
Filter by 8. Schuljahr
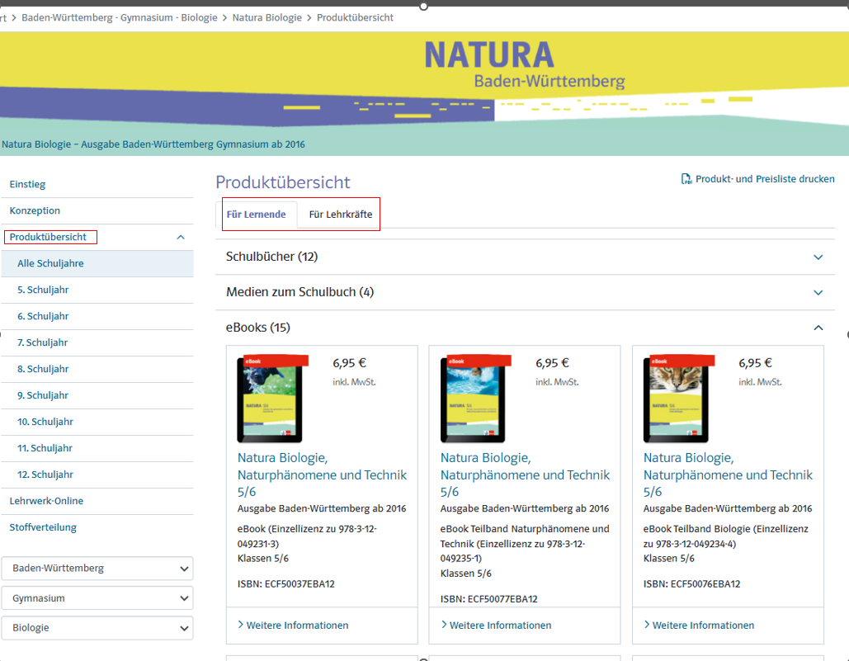tap(97, 369)
